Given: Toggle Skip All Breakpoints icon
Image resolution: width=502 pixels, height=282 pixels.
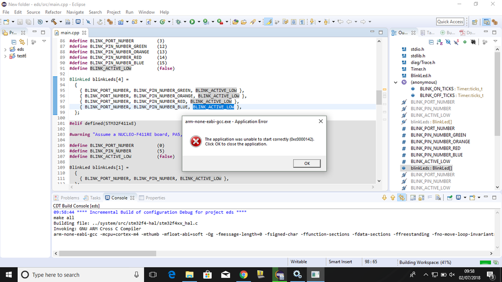Looking at the screenshot, I should (x=88, y=22).
